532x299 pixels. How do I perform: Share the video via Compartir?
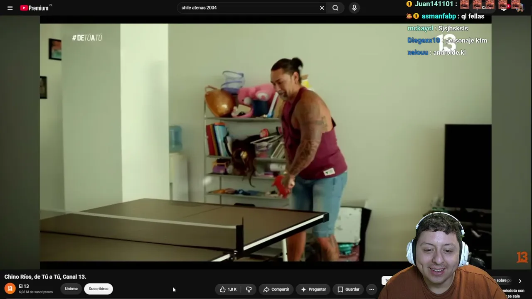276,289
